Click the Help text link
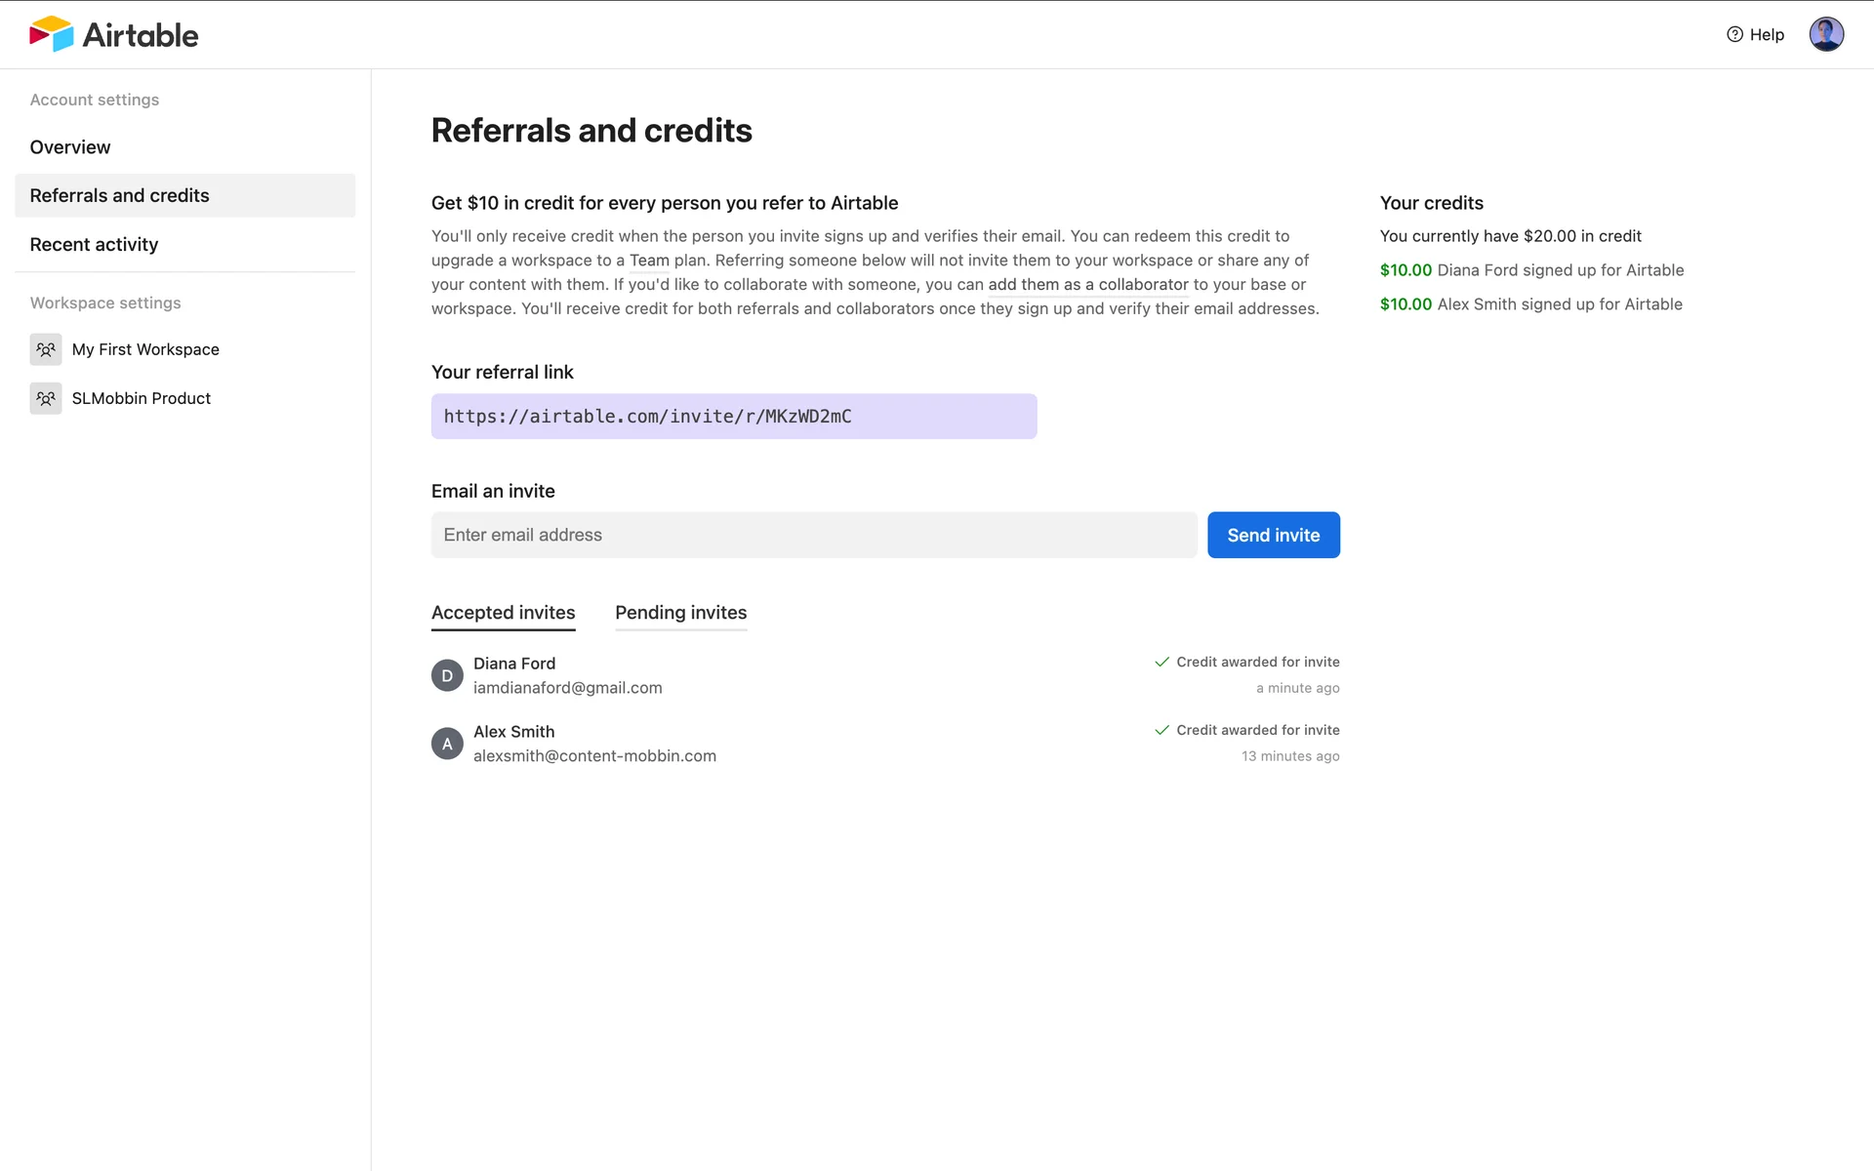The image size is (1874, 1171). (x=1767, y=34)
